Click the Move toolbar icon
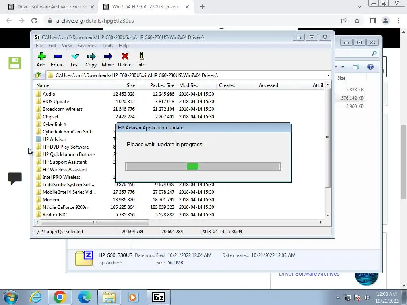Viewport: 407px width, 305px height. (108, 56)
